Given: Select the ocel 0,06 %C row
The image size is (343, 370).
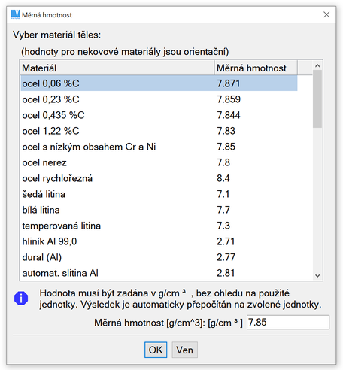Looking at the screenshot, I should pos(159,83).
